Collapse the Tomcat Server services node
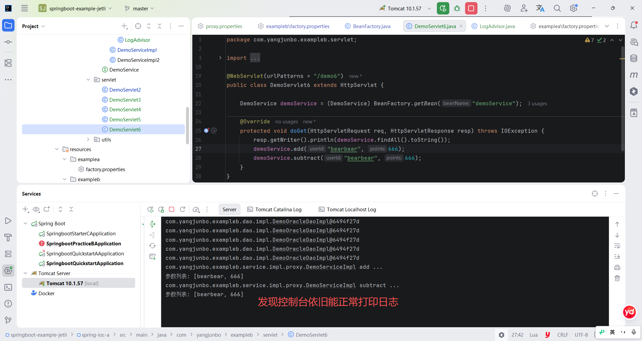642x341 pixels. click(x=25, y=273)
